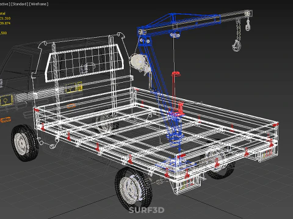Select the red hydraulic jack object on truck bed
Viewport: 293px width, 219px height.
(176, 94)
